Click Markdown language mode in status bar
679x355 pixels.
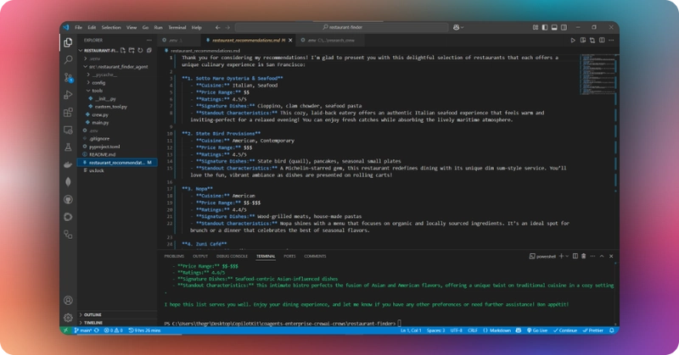[497, 330]
